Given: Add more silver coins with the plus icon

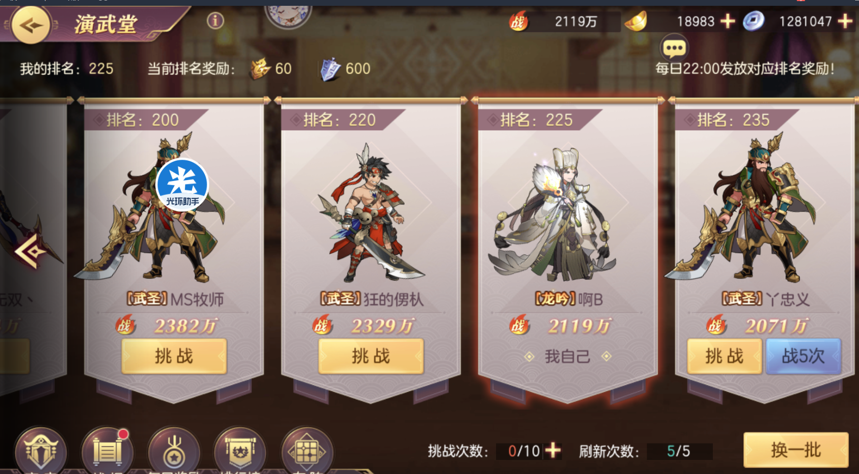Looking at the screenshot, I should tap(845, 21).
